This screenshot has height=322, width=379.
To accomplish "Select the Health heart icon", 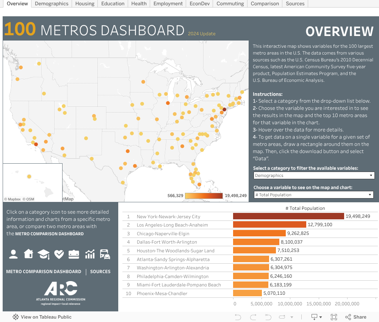I will 59,254.
